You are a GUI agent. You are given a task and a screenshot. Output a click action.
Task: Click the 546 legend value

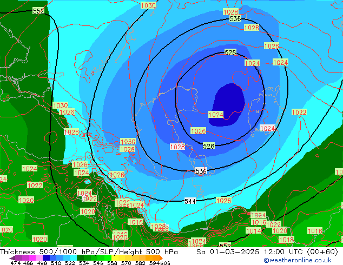click(98, 263)
